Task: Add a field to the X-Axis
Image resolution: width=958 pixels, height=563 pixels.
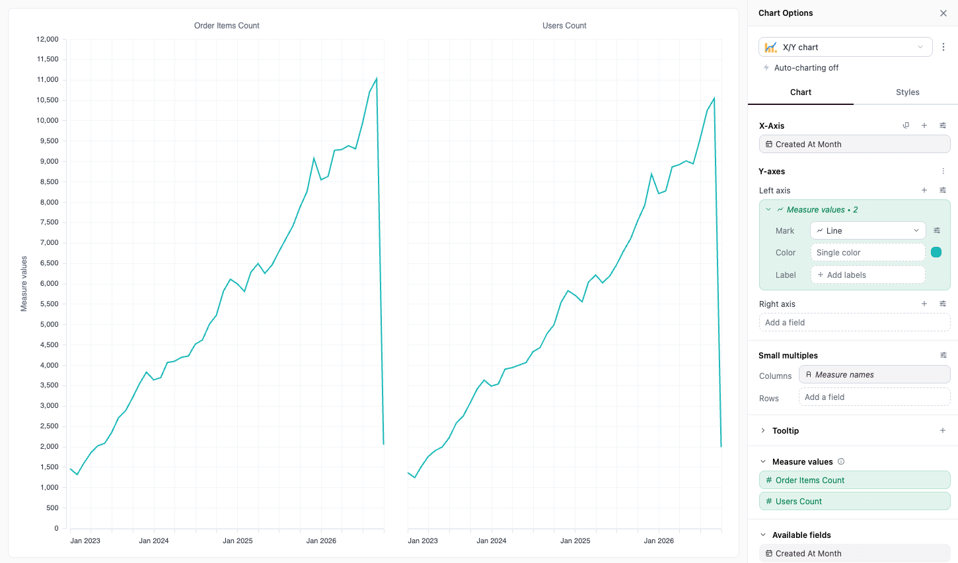Action: coord(924,125)
